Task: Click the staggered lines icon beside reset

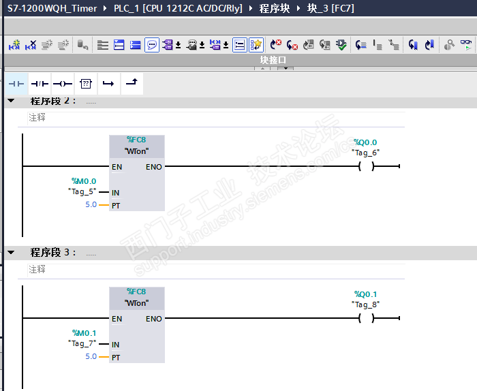Action: coord(102,45)
